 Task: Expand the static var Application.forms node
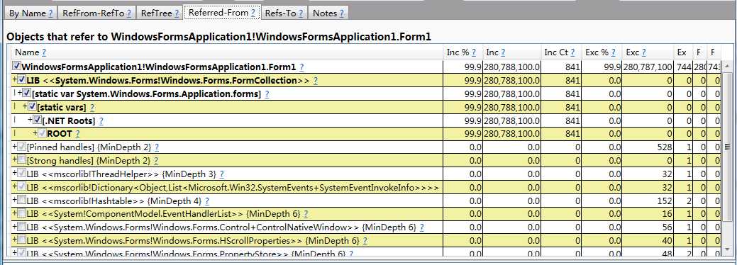[20, 94]
